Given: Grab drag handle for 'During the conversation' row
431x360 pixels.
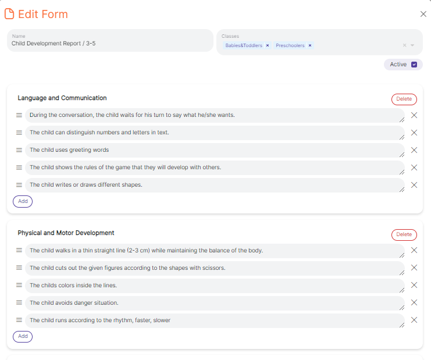Looking at the screenshot, I should (x=19, y=115).
